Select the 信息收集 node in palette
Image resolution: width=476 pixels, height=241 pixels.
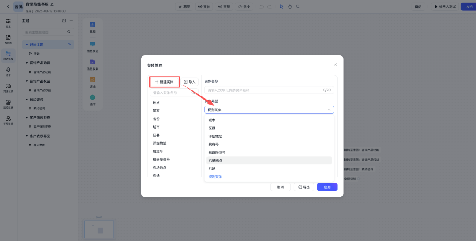[93, 64]
